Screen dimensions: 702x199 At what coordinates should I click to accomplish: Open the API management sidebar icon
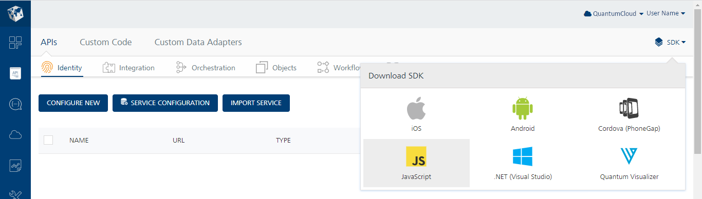(x=15, y=73)
